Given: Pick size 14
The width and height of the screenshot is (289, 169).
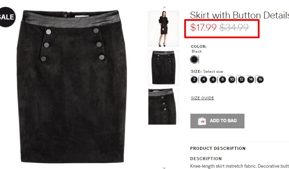Looking at the screenshot, I should [x=251, y=80].
